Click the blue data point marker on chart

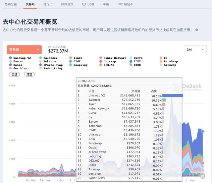pyautogui.click(x=202, y=131)
